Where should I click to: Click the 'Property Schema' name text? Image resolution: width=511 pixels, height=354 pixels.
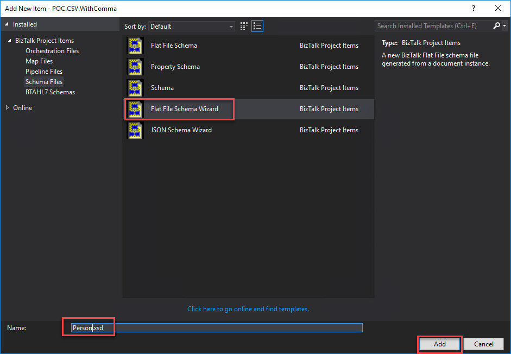pos(175,67)
